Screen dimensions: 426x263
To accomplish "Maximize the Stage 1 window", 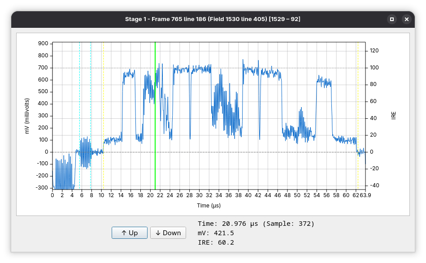I will pyautogui.click(x=392, y=19).
